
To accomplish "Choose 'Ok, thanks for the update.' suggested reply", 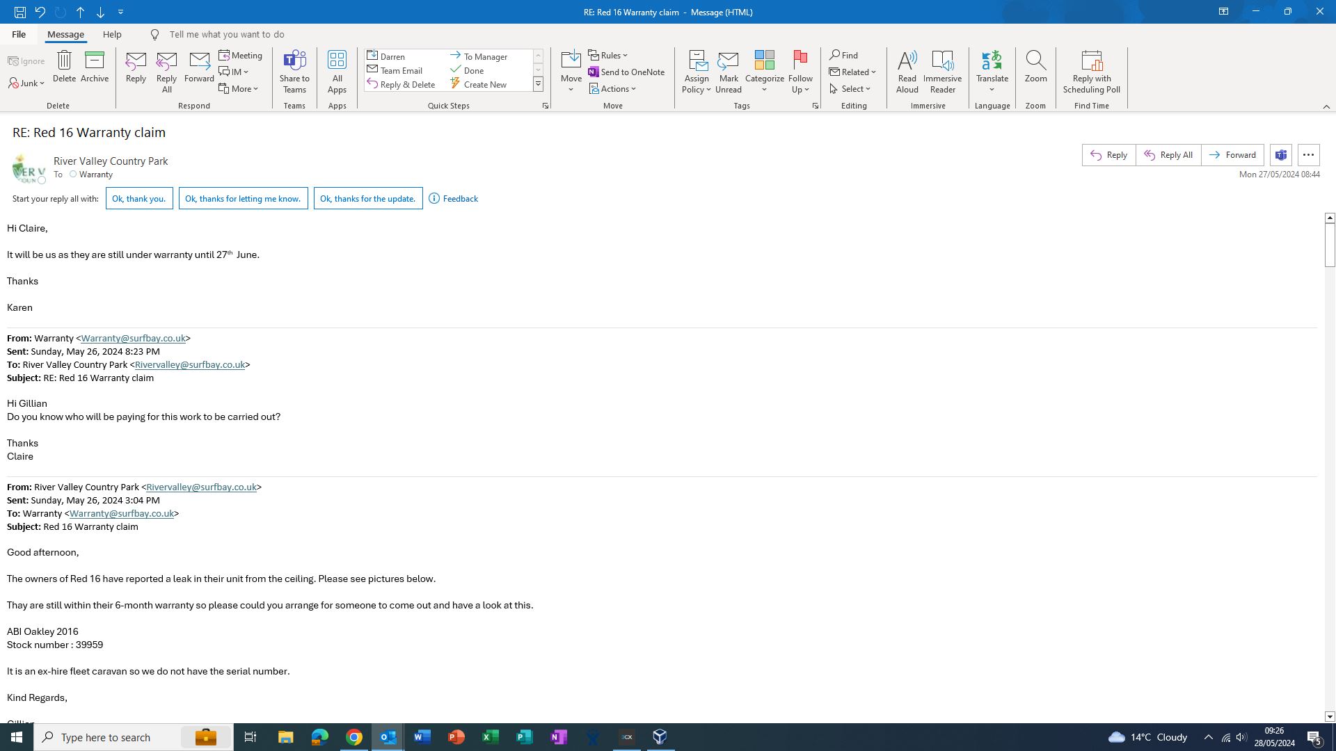I will 367,199.
